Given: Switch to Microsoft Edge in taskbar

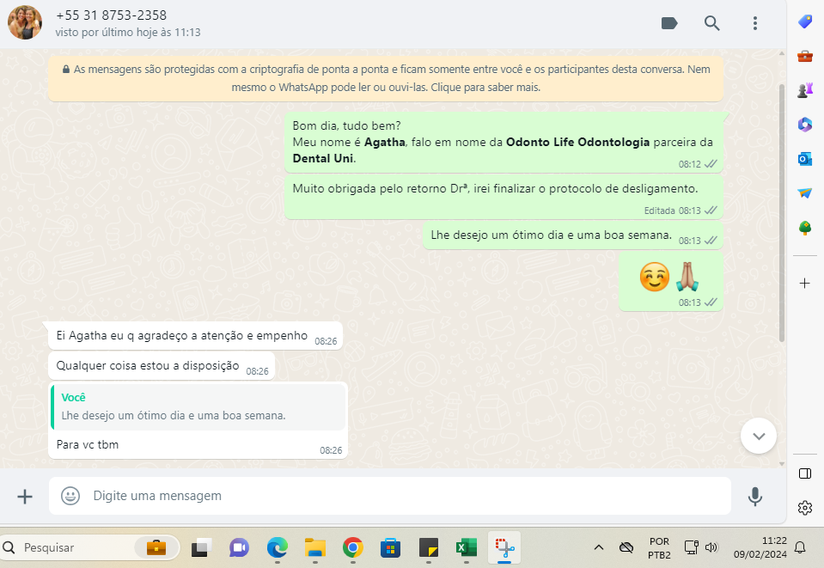Looking at the screenshot, I should point(277,547).
